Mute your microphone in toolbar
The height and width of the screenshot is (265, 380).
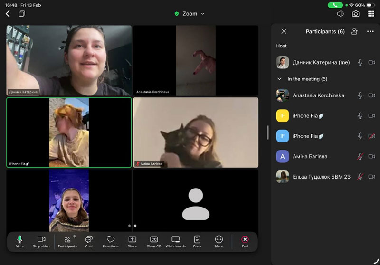tap(19, 241)
